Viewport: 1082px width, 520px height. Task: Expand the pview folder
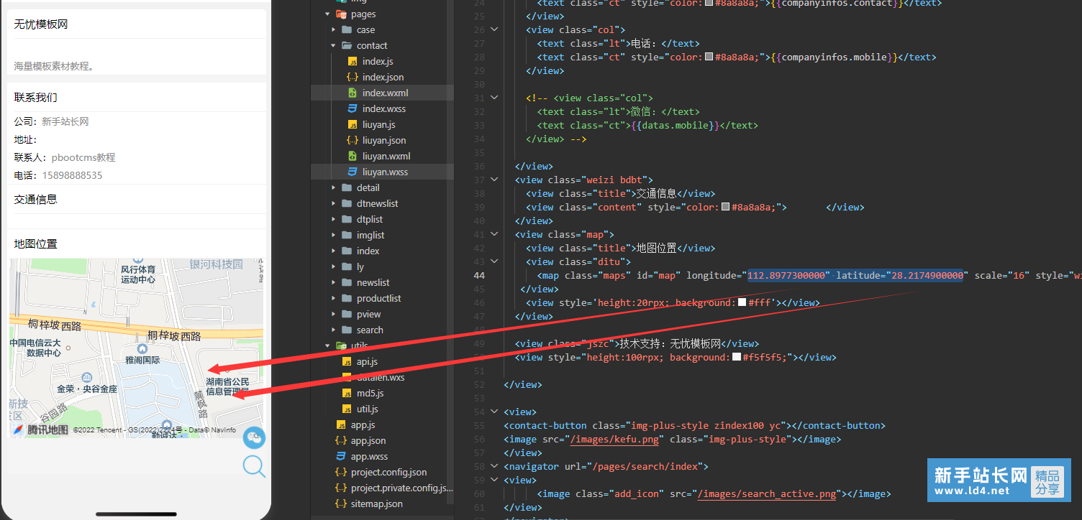(334, 314)
